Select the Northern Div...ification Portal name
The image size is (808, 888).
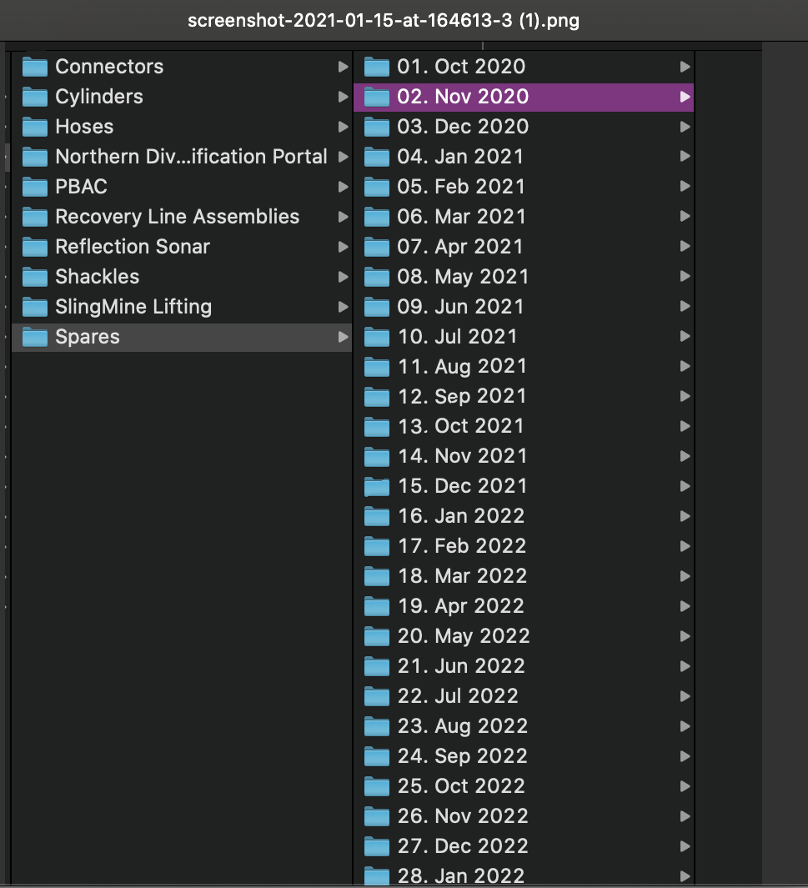coord(192,157)
